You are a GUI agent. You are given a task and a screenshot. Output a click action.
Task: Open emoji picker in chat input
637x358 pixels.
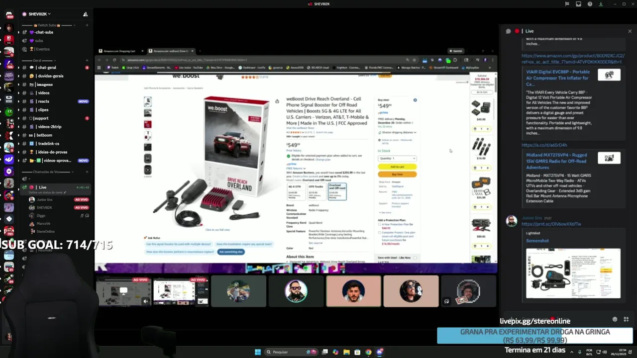coord(615,320)
